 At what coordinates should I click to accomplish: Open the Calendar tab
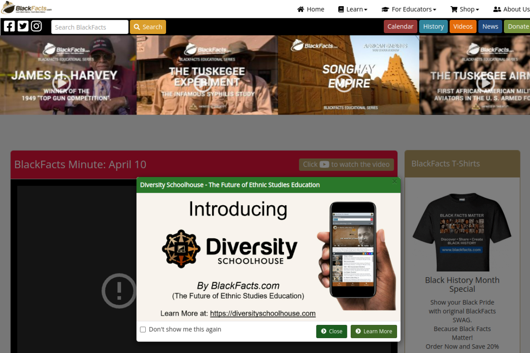[400, 26]
